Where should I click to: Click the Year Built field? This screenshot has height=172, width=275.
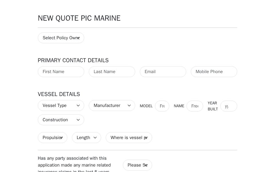(229, 106)
